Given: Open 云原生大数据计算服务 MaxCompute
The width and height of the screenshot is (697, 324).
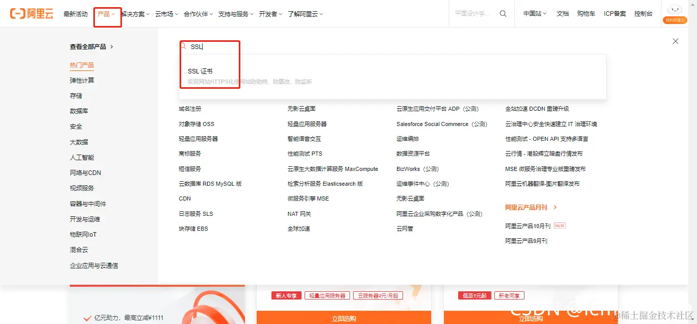Looking at the screenshot, I should point(333,169).
